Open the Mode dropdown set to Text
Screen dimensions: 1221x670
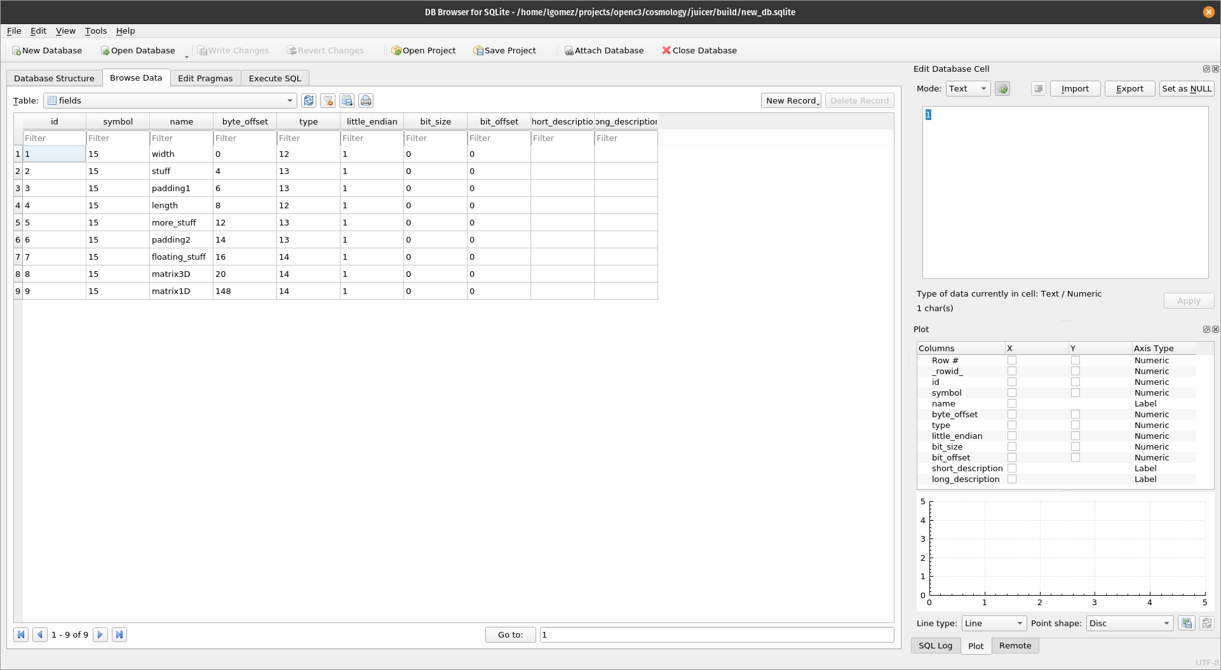click(x=968, y=89)
